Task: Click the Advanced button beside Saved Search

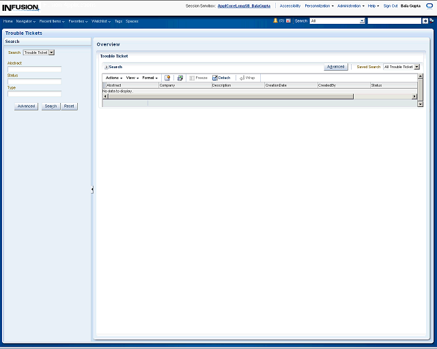Action: click(336, 67)
